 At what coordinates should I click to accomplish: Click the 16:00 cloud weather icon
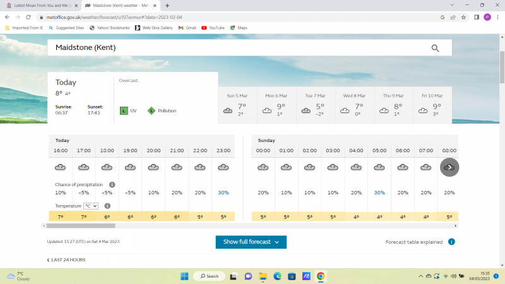click(60, 167)
